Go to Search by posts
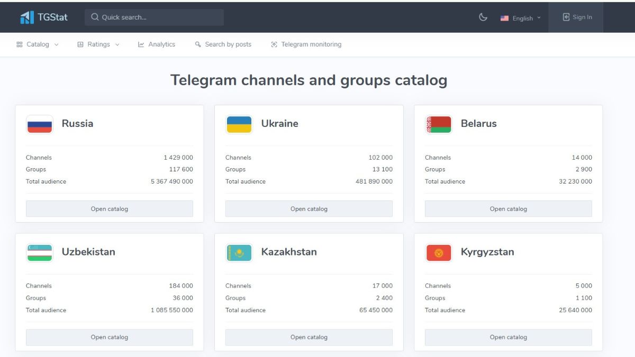 pos(223,44)
